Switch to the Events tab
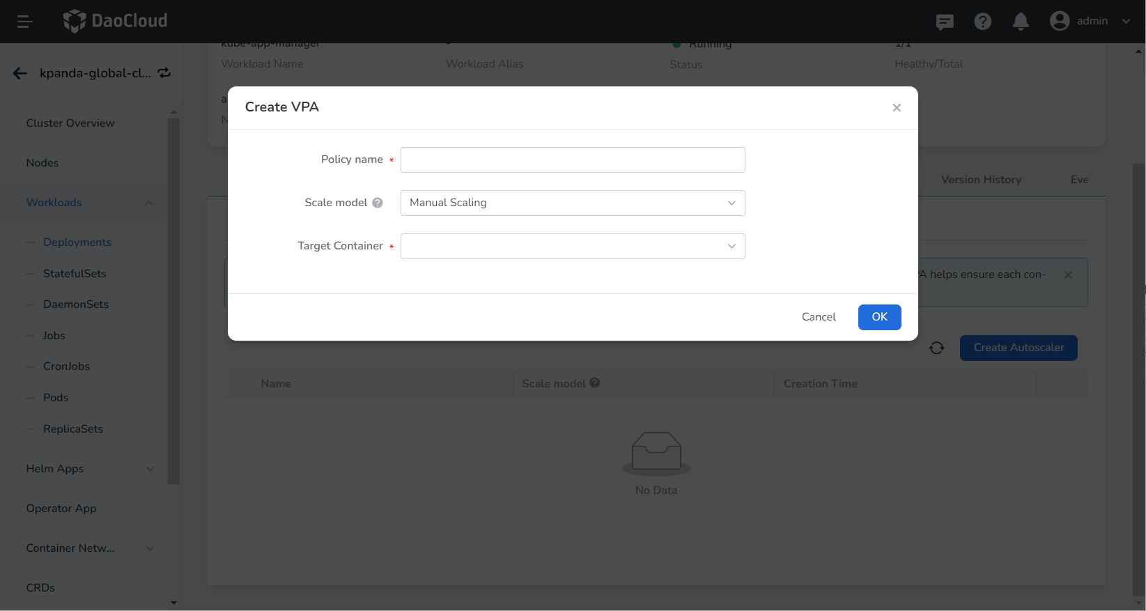Viewport: 1146px width, 611px height. tap(1080, 180)
